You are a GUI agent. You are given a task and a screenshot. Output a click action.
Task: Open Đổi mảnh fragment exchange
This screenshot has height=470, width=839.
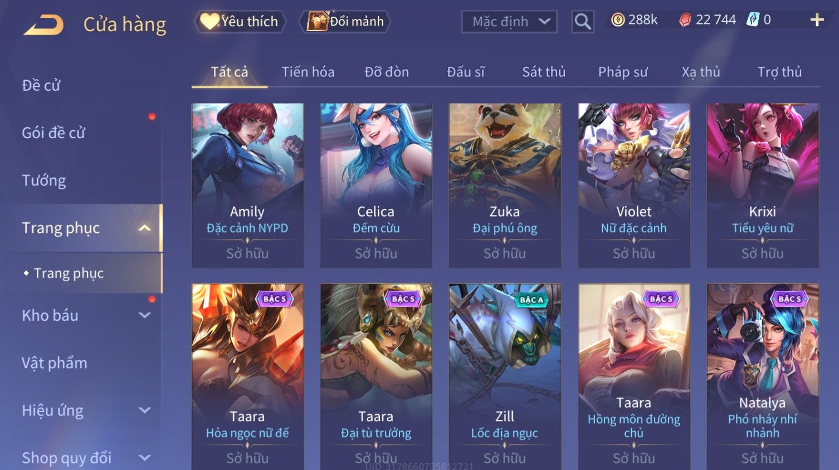pos(345,22)
